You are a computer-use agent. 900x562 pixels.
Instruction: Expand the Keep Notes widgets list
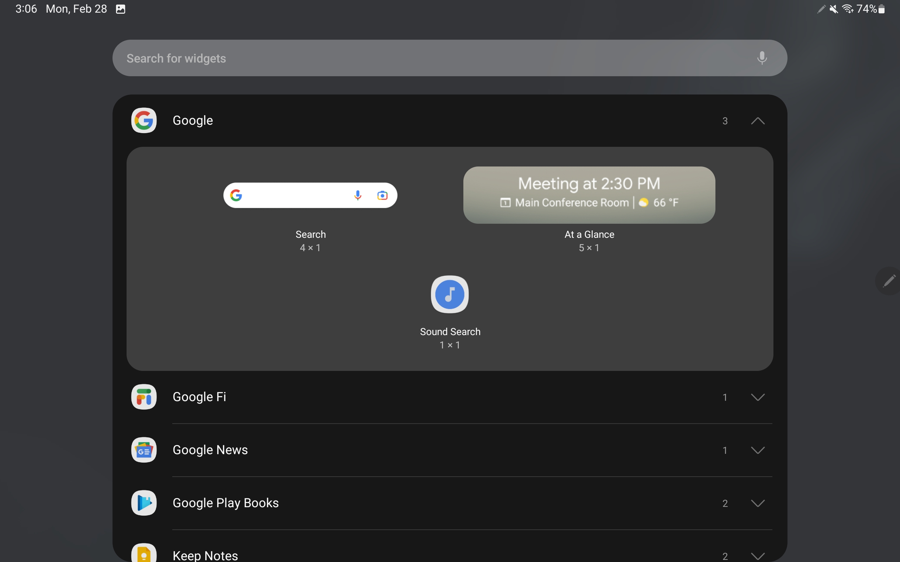[758, 556]
